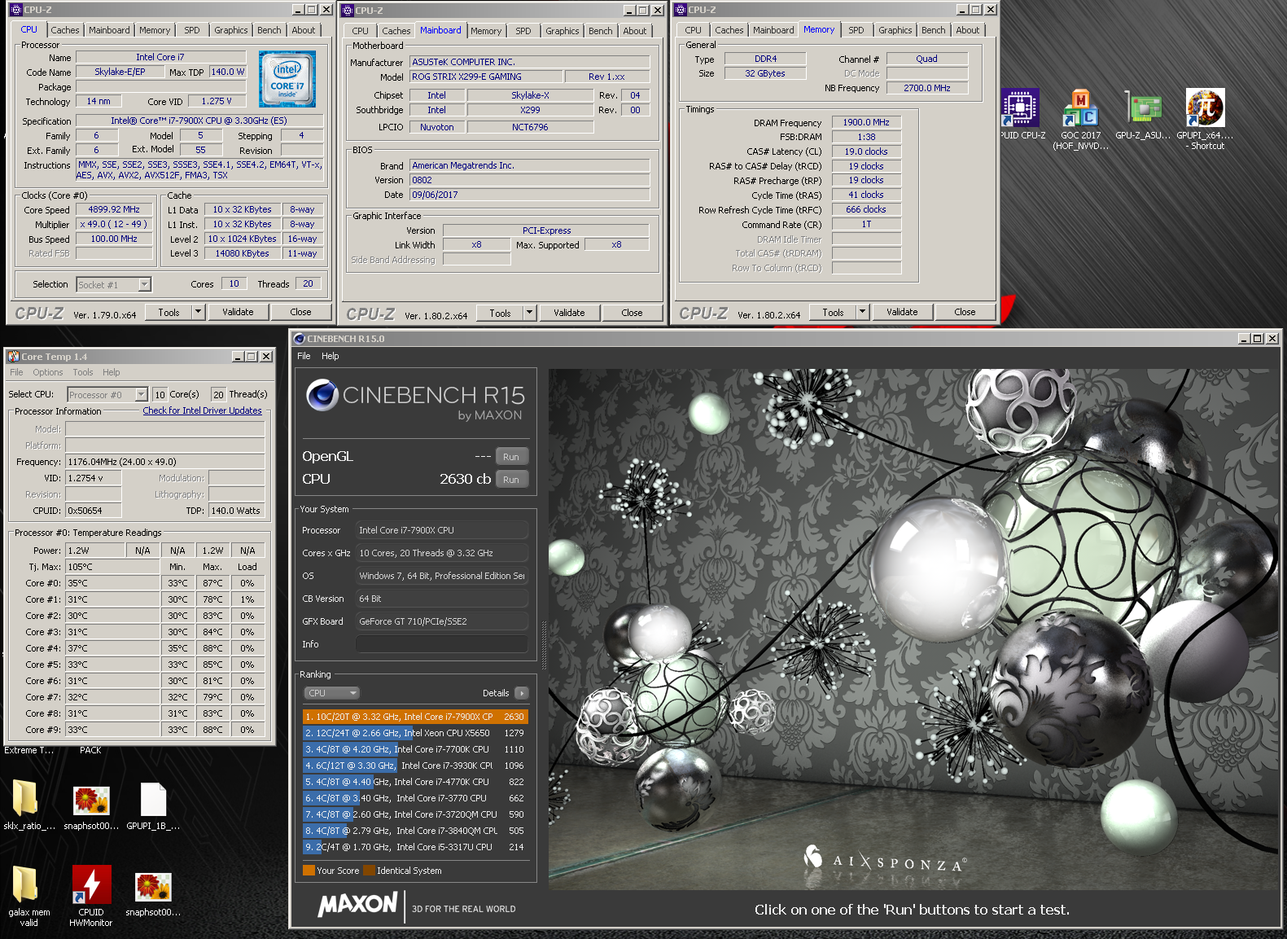
Task: Open Tools dropdown arrow in left CPU-Z
Action: (198, 312)
